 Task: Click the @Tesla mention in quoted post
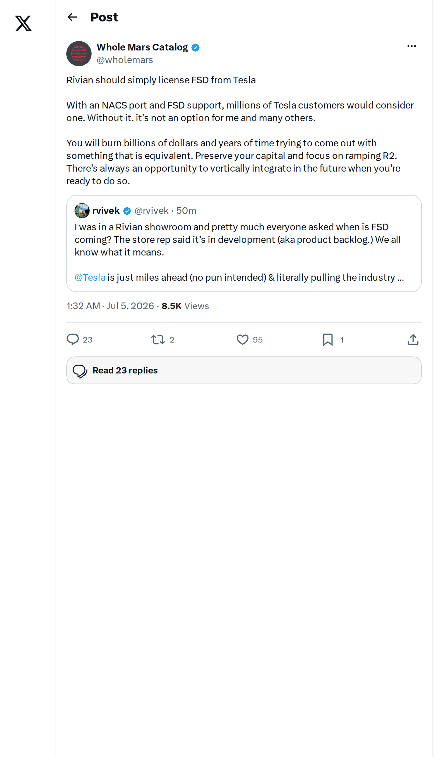pyautogui.click(x=90, y=278)
